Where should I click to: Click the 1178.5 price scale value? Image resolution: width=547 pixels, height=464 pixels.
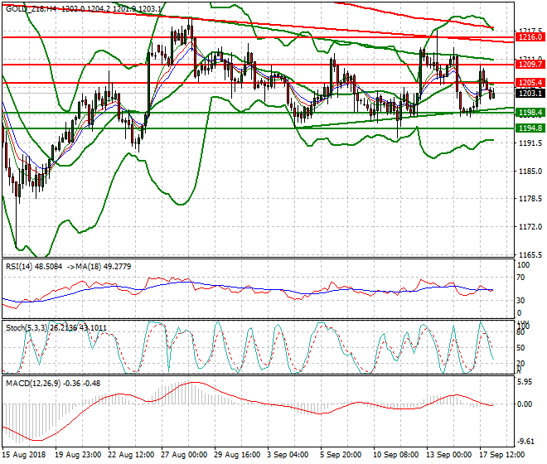(x=530, y=199)
